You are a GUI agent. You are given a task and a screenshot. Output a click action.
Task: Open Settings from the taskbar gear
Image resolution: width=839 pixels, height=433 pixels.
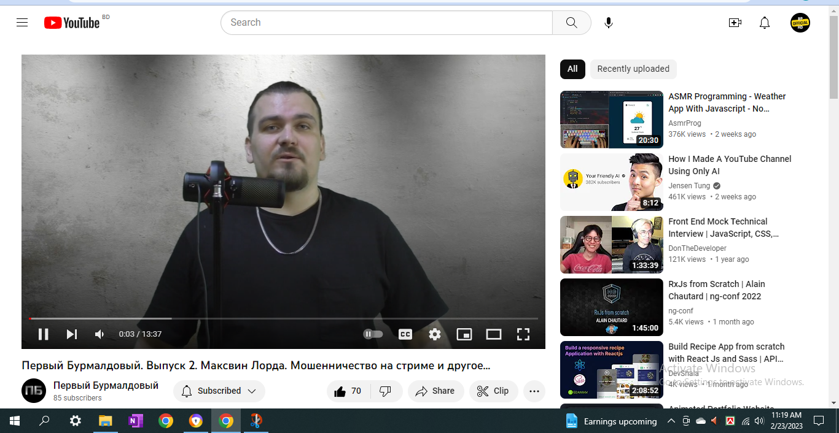coord(75,421)
